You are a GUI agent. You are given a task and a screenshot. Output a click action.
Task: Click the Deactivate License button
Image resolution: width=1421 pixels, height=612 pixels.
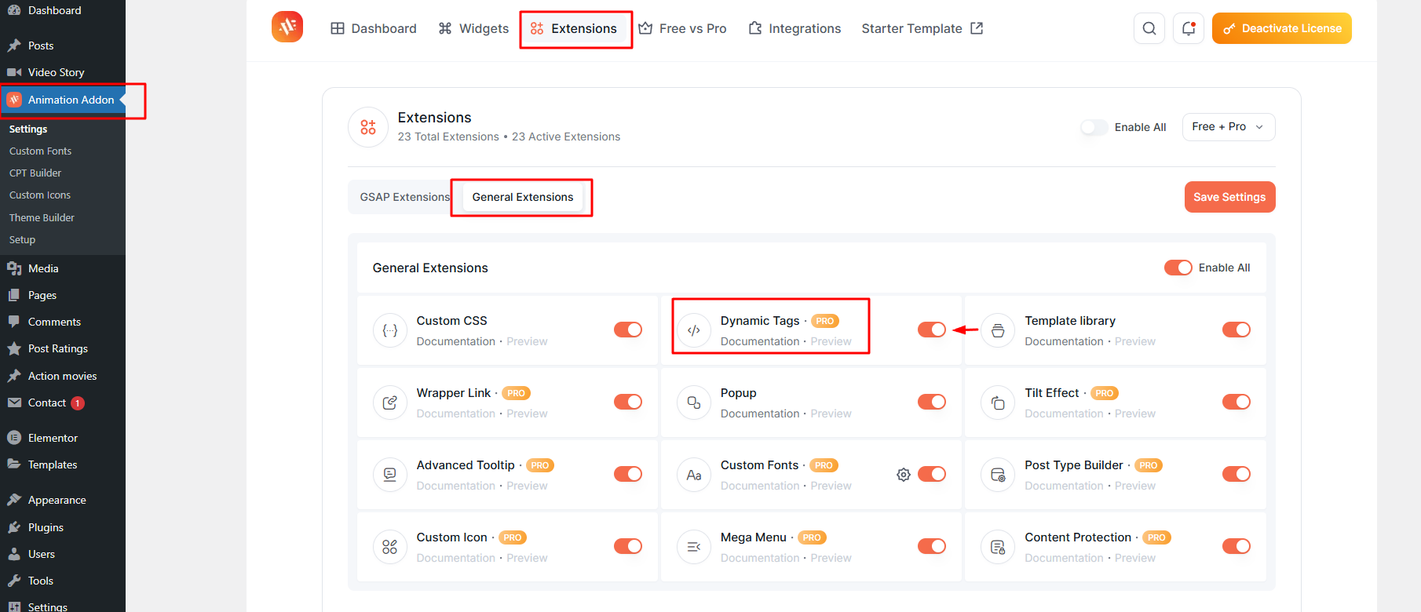click(x=1282, y=28)
